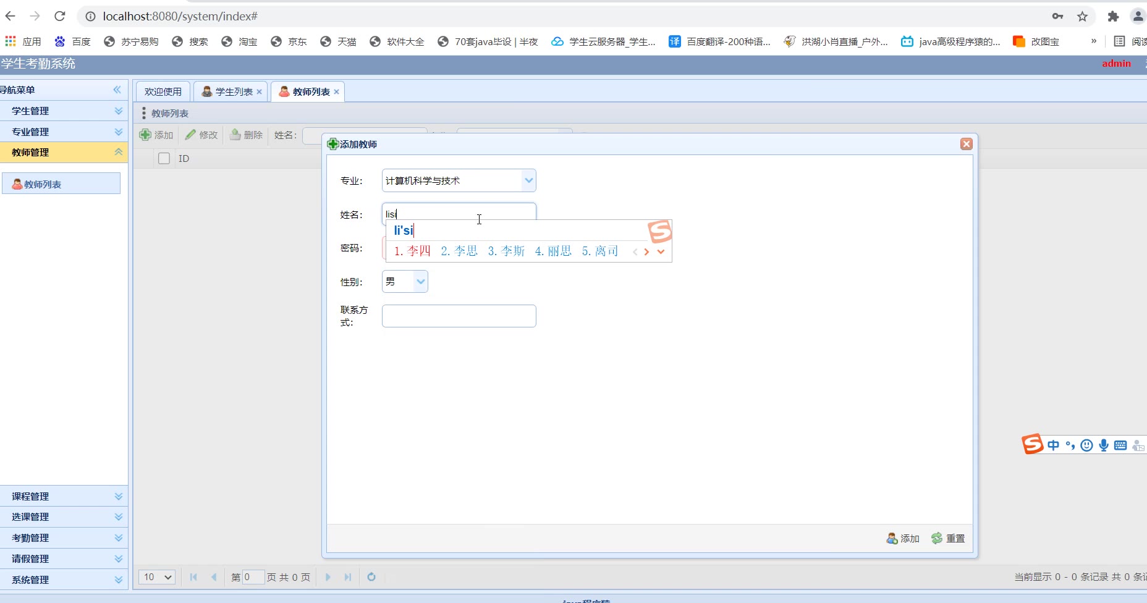Switch to the 欢迎使用 tab
The image size is (1147, 603).
click(x=163, y=92)
